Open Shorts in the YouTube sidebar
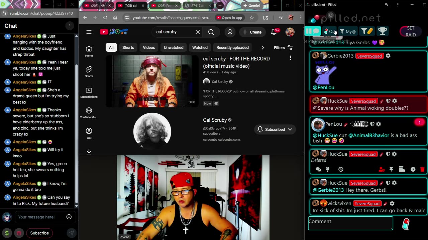Screen dimensions: 428x240 point(89,72)
